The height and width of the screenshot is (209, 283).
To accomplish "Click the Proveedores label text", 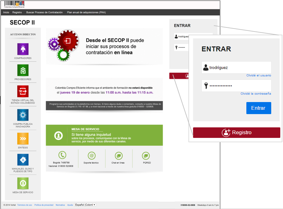I will (23, 79).
